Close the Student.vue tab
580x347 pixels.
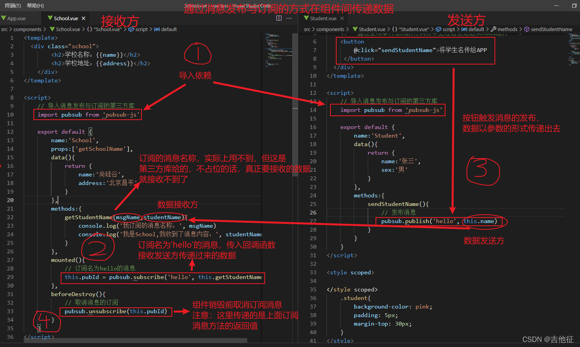tap(342, 18)
